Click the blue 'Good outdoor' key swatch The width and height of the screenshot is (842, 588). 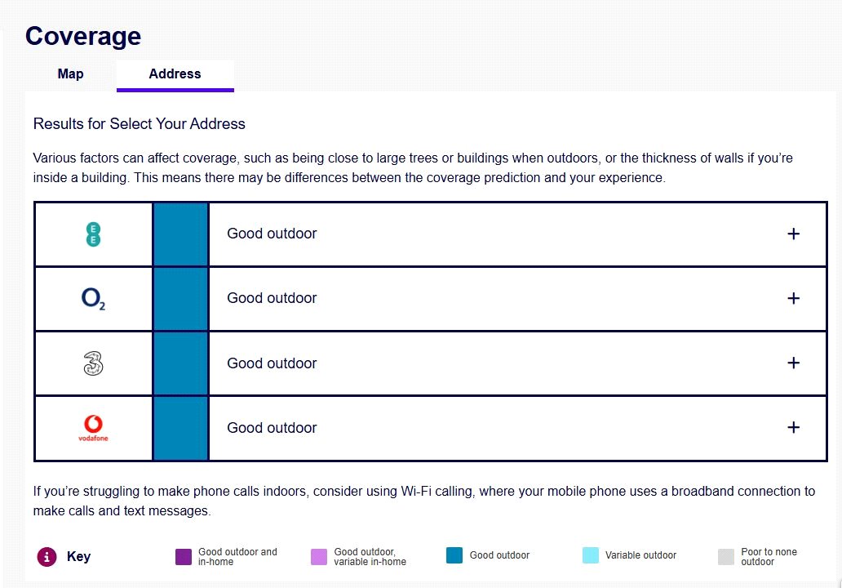pyautogui.click(x=454, y=555)
